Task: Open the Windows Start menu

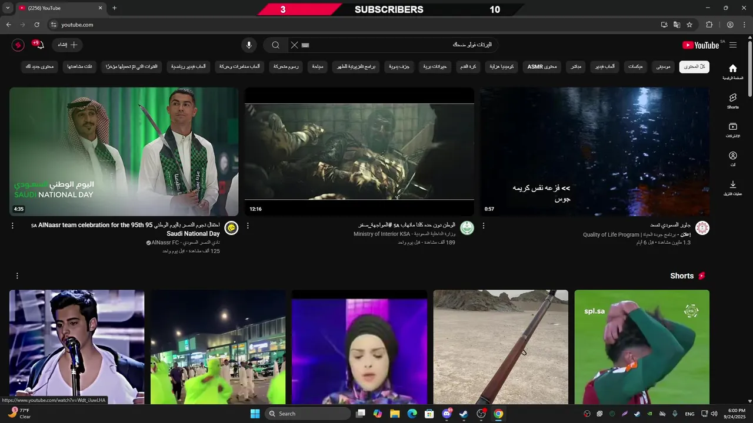Action: point(255,414)
